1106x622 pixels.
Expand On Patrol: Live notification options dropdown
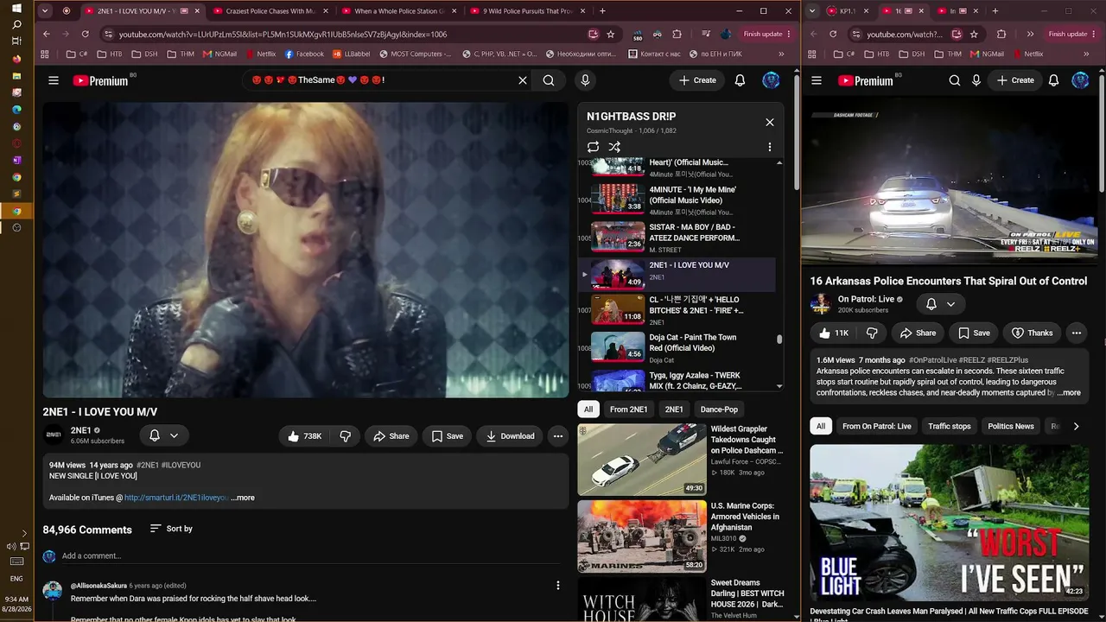click(x=940, y=304)
